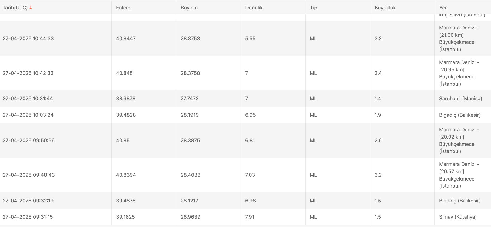Select the Tip column header
The width and height of the screenshot is (491, 227).
(x=313, y=8)
